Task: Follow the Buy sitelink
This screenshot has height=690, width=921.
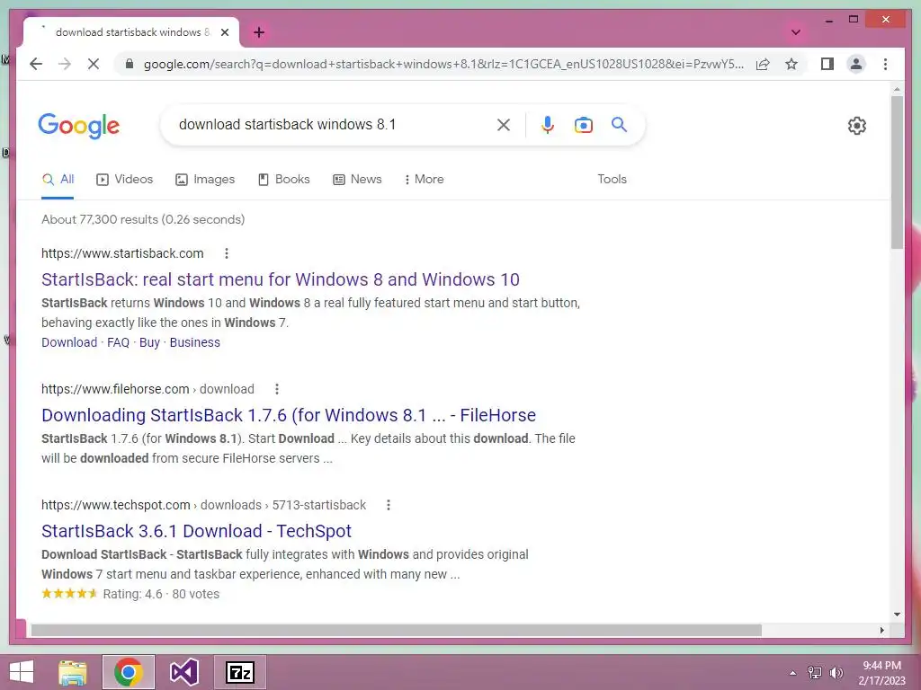Action: [149, 342]
